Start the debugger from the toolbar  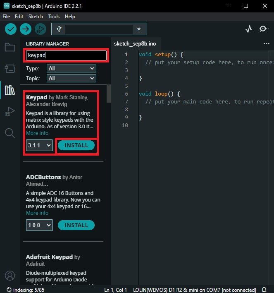41,29
